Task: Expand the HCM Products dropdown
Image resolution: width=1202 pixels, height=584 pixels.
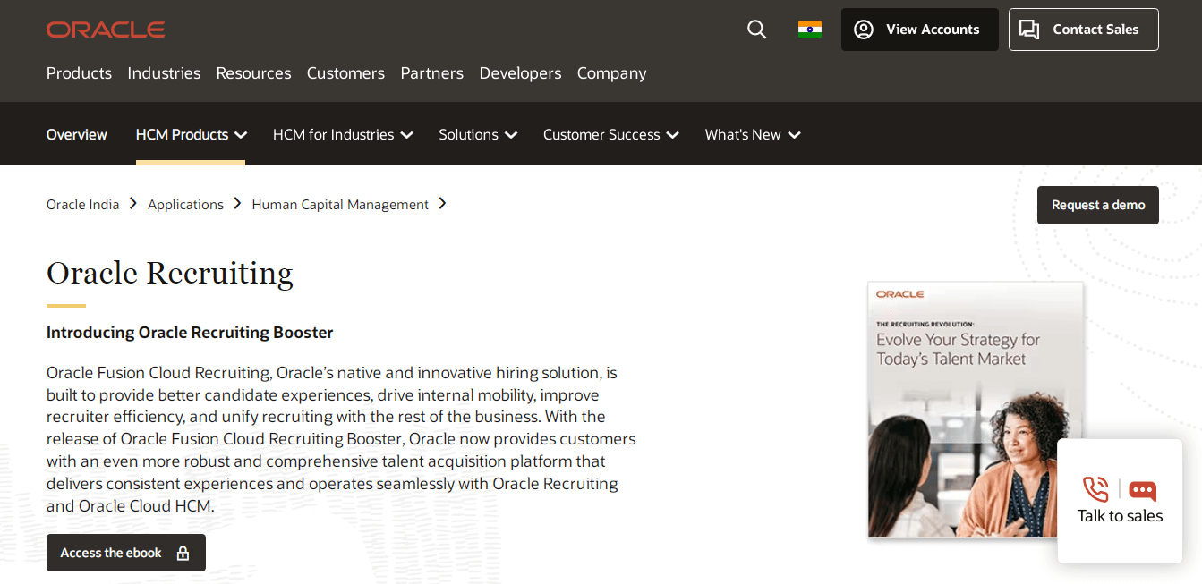Action: pyautogui.click(x=191, y=134)
